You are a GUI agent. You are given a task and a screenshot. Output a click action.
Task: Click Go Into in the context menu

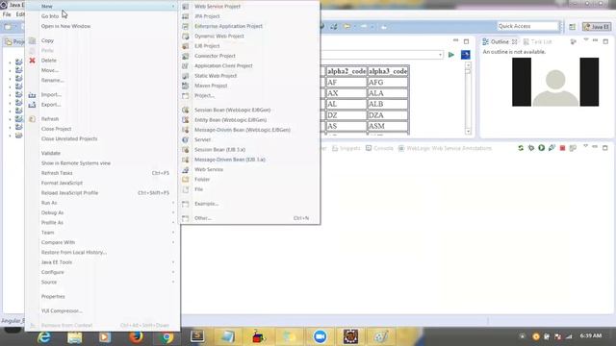(50, 16)
